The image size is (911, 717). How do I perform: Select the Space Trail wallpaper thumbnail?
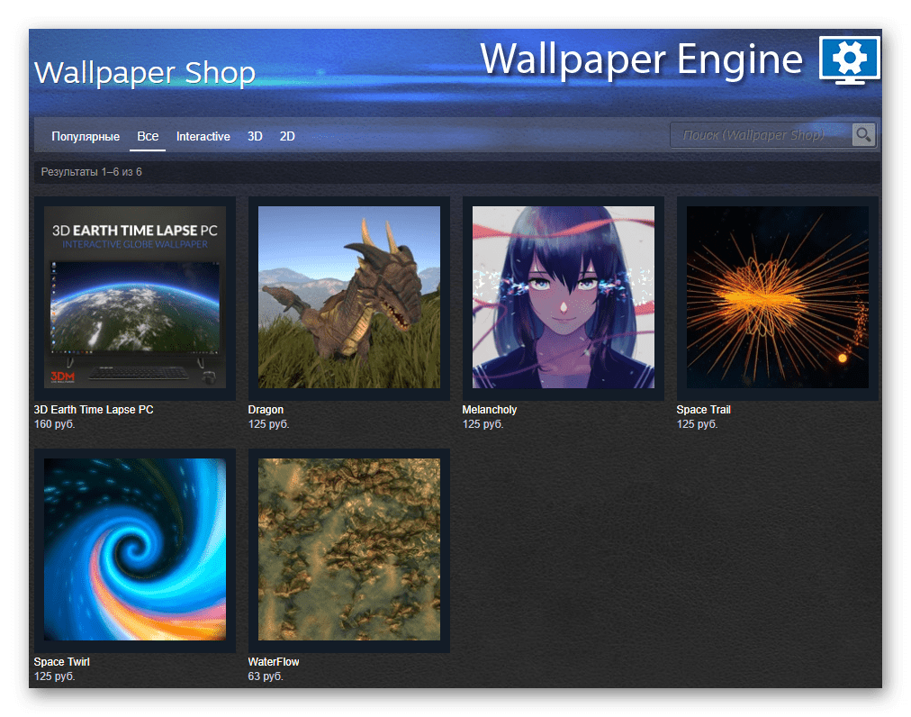pyautogui.click(x=778, y=297)
